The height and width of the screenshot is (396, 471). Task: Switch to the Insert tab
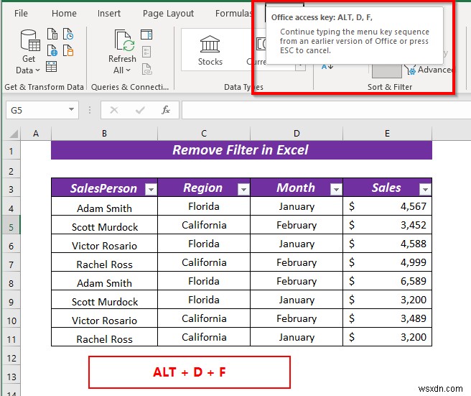[x=109, y=13]
